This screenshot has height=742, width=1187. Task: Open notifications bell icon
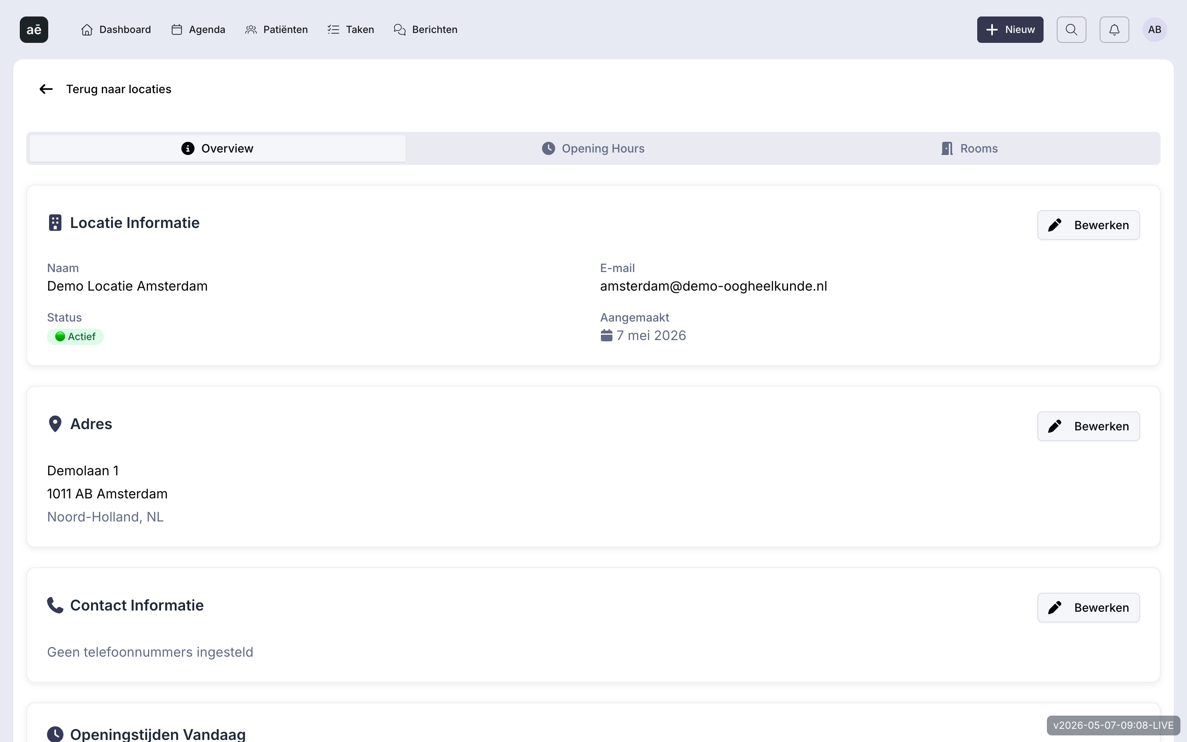1114,29
